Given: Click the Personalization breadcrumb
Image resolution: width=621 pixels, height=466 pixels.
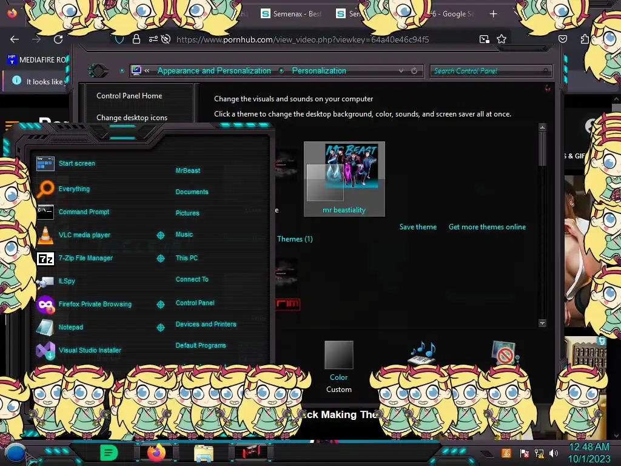Looking at the screenshot, I should click(x=319, y=70).
